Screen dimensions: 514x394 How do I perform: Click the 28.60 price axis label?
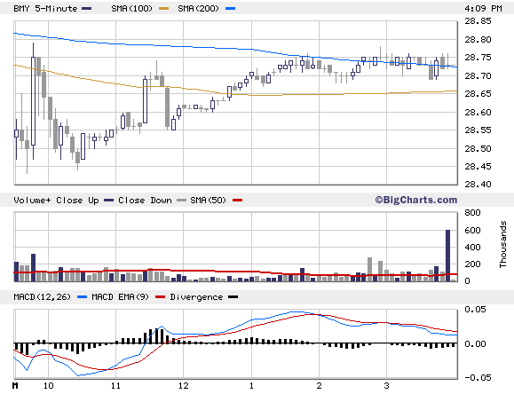point(478,113)
